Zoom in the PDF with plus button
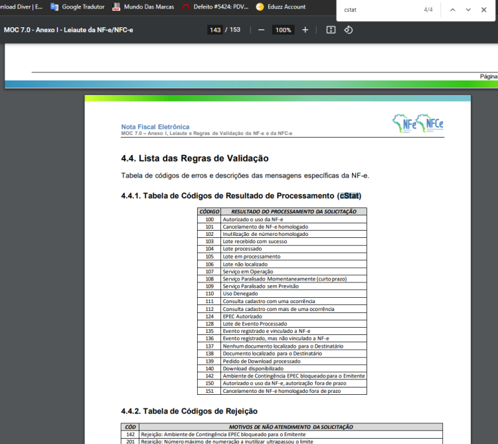The height and width of the screenshot is (444, 498). click(305, 30)
